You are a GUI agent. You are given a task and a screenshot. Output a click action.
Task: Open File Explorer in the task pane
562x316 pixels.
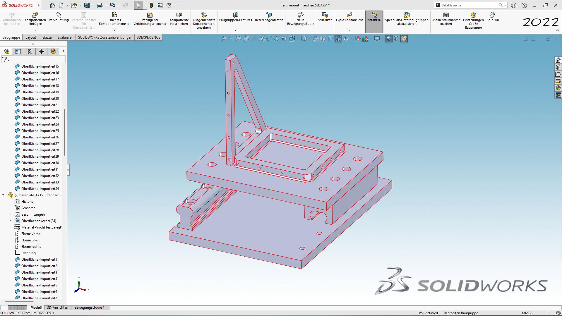coord(558,74)
